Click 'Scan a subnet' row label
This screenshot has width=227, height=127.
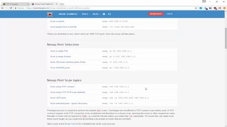(x=57, y=21)
